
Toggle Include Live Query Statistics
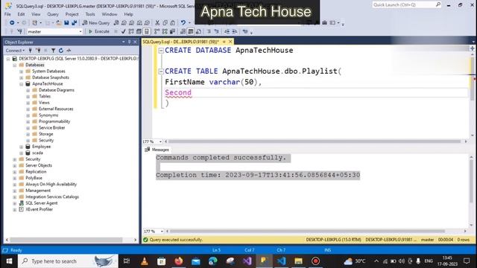coord(165,31)
